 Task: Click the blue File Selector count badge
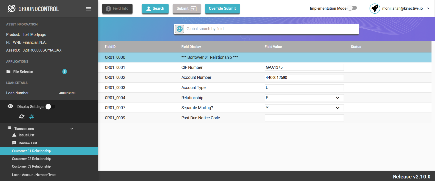65,72
